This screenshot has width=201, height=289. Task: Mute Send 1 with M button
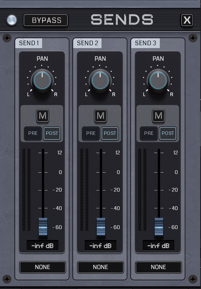point(43,116)
